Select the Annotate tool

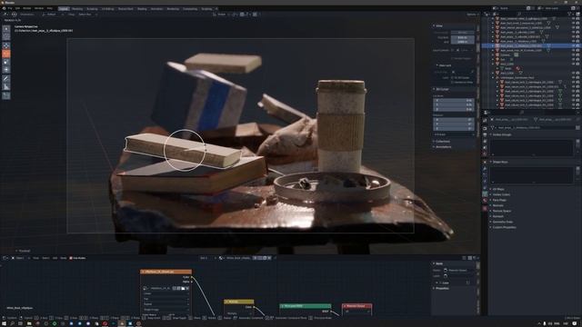(6, 79)
